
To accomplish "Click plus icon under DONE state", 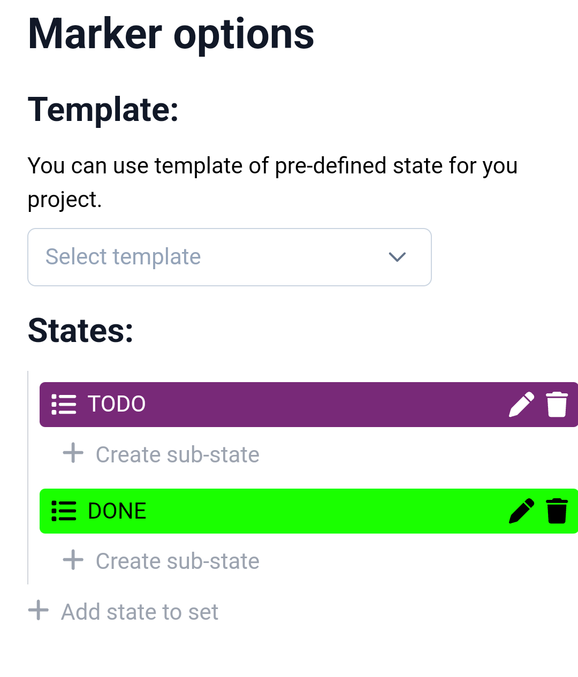I will click(x=73, y=560).
